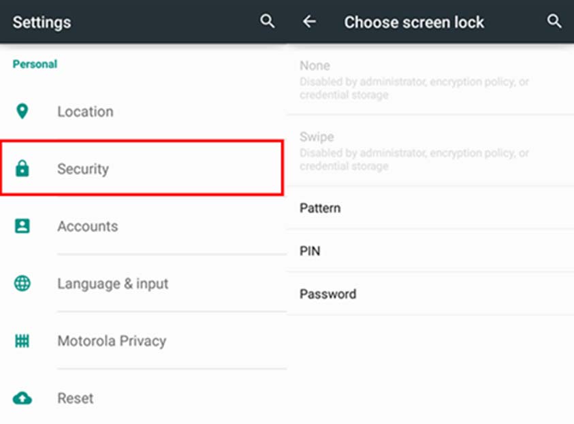Tap the search icon in Settings header

coord(268,22)
